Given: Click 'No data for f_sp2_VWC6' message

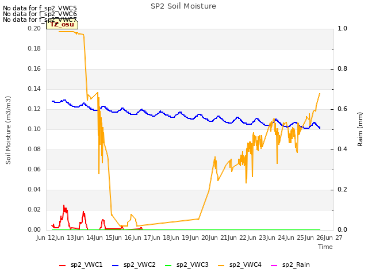Looking at the screenshot, I should point(40,14).
